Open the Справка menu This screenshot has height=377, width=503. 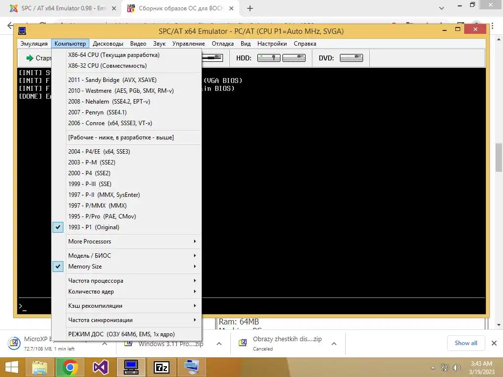click(x=305, y=44)
